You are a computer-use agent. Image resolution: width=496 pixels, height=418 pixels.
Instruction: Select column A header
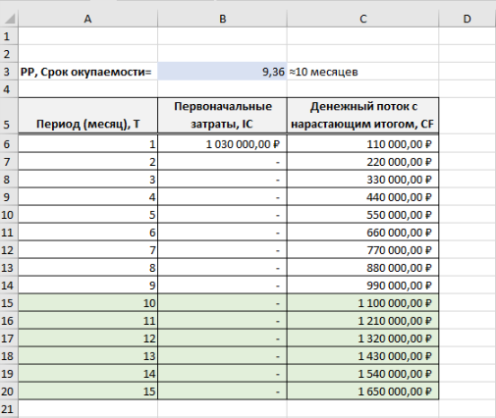[87, 19]
